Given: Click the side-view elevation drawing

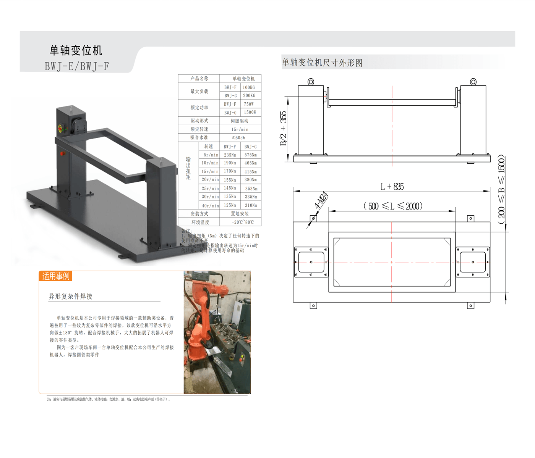Looking at the screenshot, I should pyautogui.click(x=392, y=121).
